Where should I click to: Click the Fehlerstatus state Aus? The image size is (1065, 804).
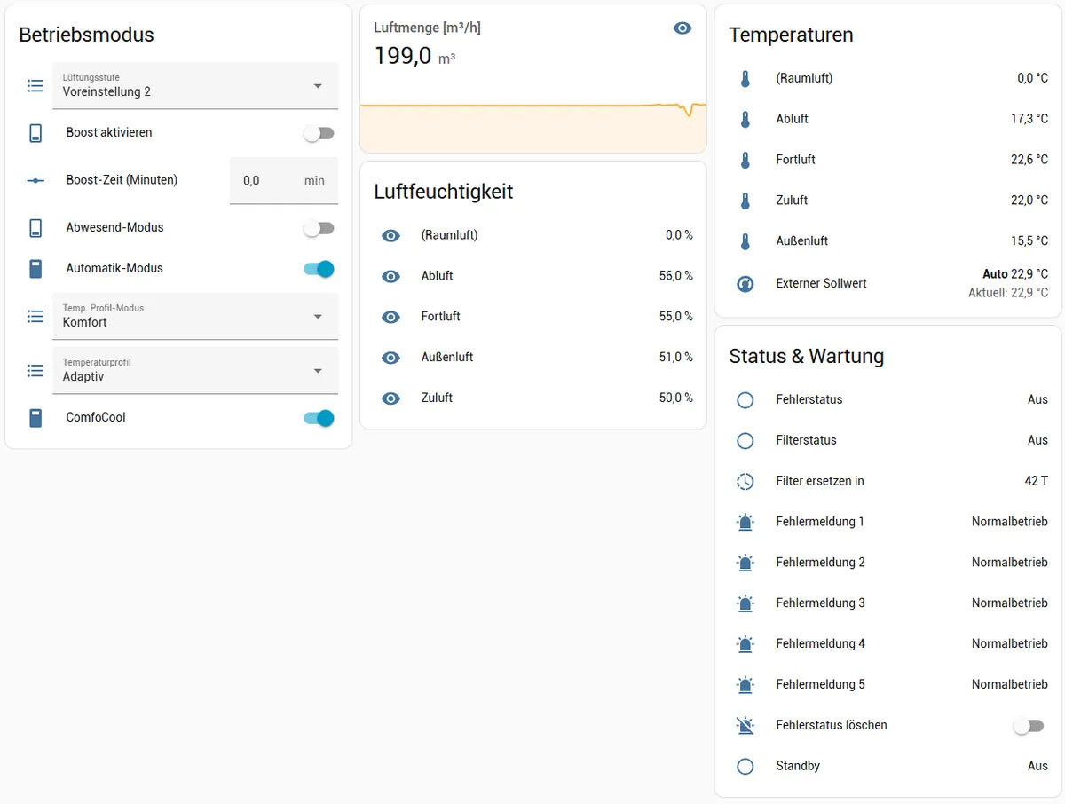click(1037, 400)
